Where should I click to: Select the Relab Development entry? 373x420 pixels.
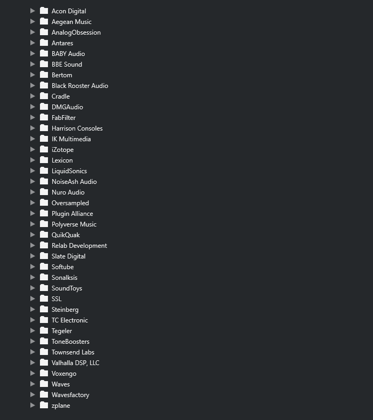(x=79, y=246)
